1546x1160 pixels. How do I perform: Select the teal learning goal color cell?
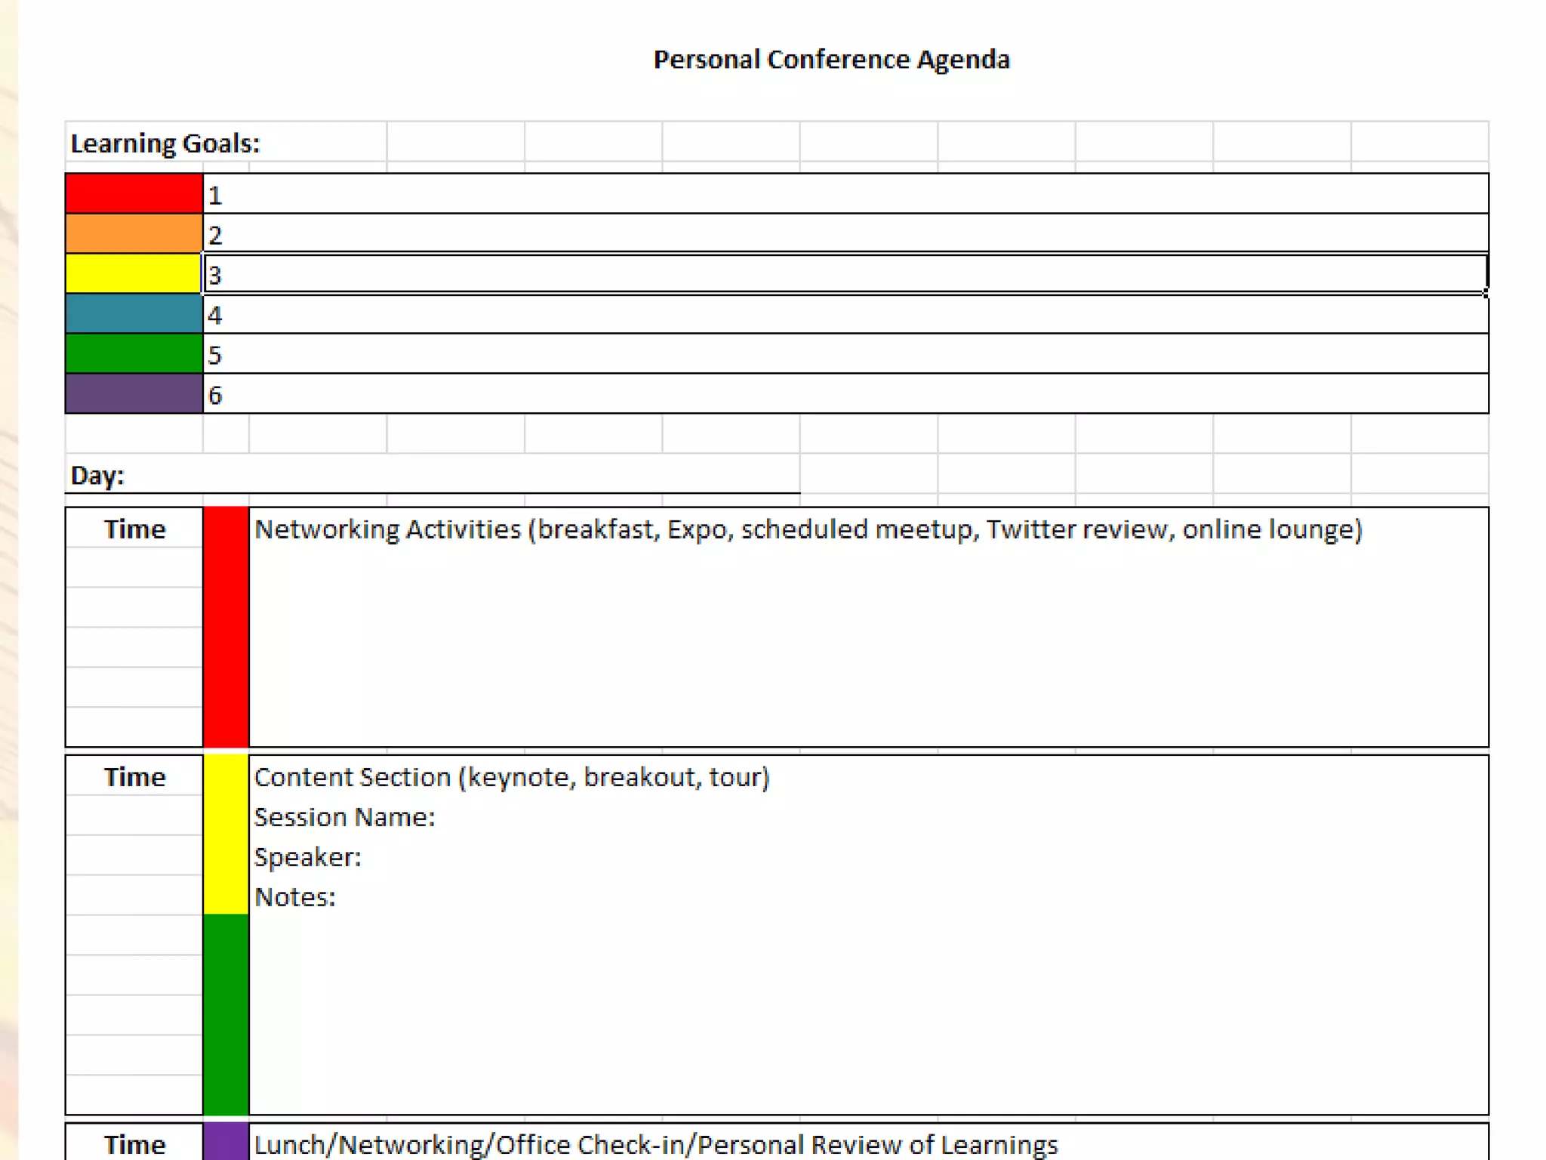click(134, 313)
